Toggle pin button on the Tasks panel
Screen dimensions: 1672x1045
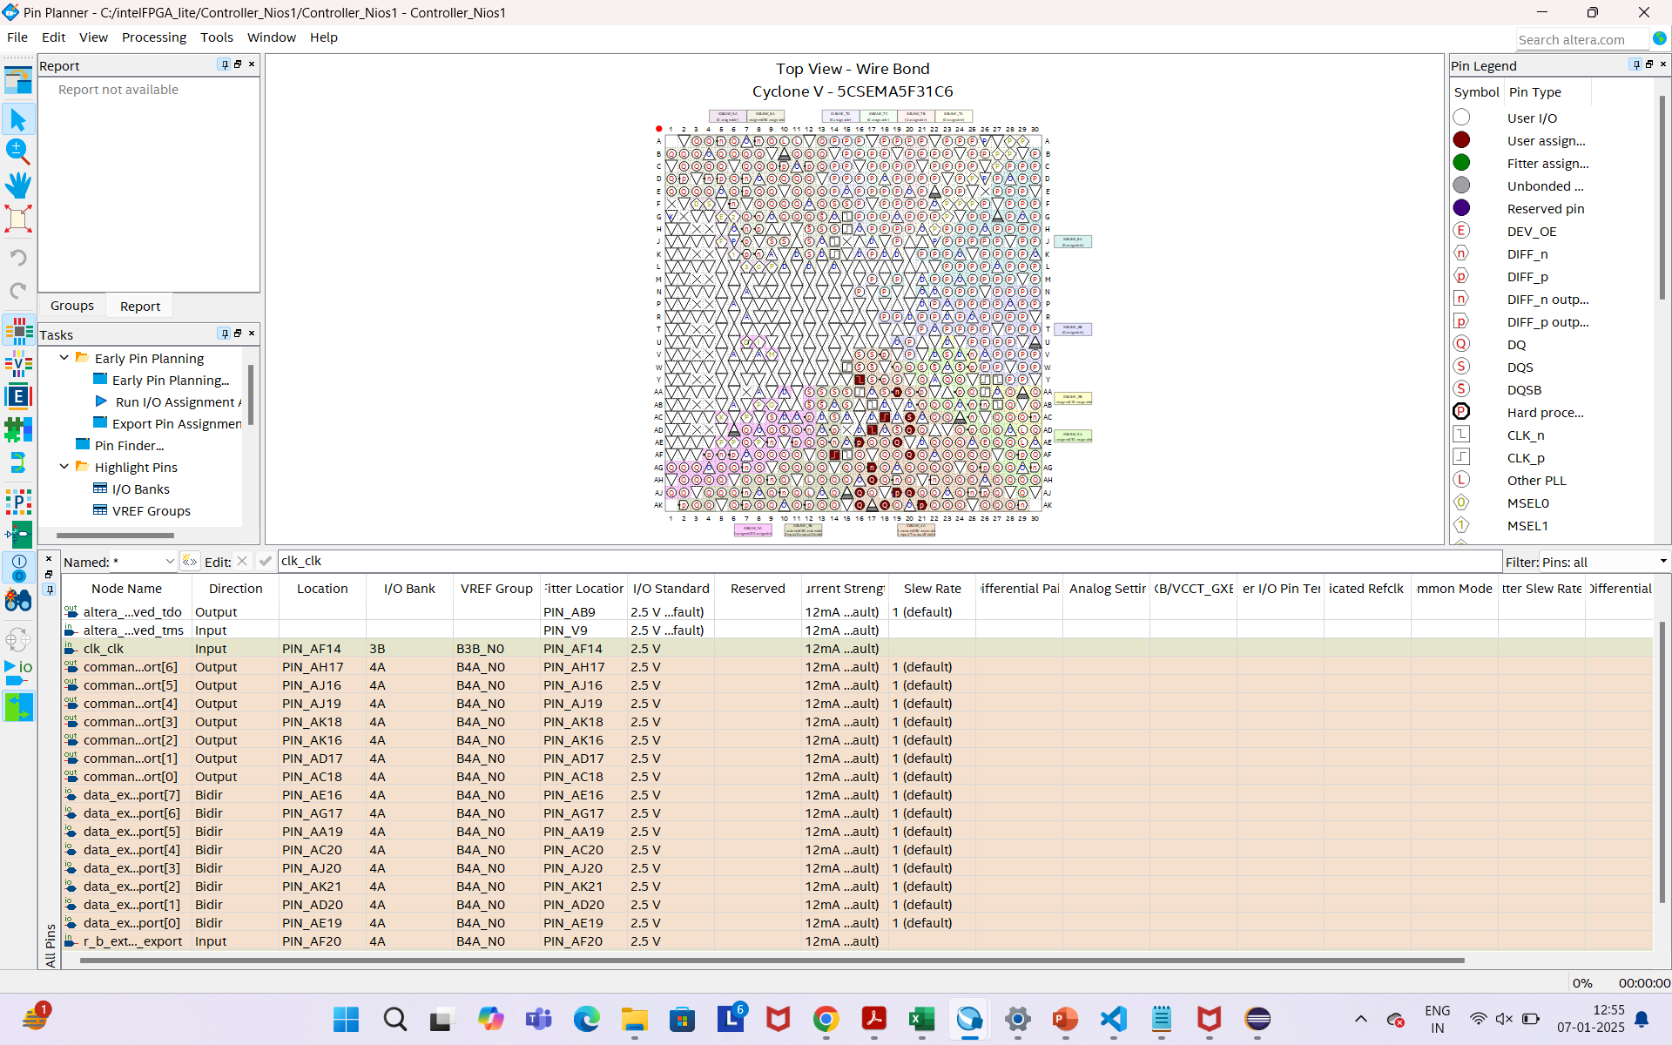pos(224,334)
